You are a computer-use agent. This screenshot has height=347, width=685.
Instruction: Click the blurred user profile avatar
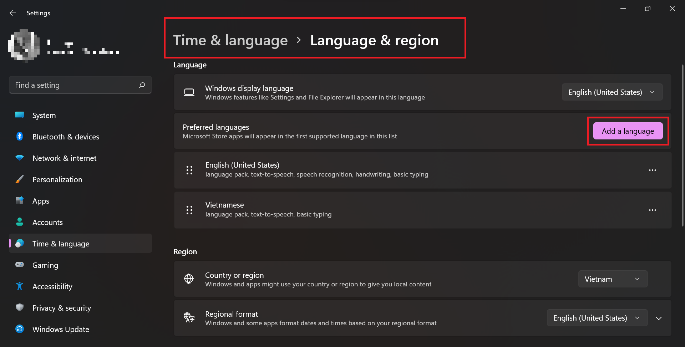(24, 45)
